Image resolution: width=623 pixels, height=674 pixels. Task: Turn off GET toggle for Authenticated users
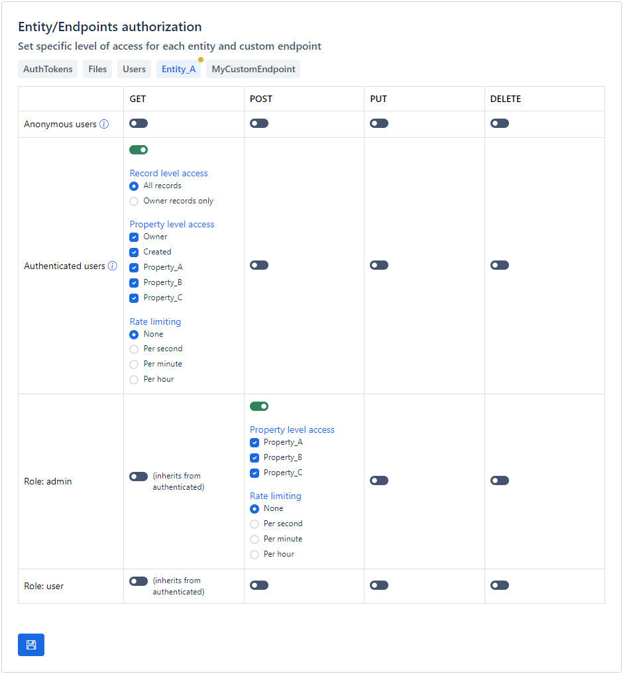(139, 150)
